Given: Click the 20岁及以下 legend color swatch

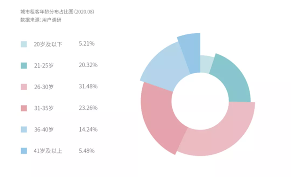Looking at the screenshot, I should click(24, 44).
